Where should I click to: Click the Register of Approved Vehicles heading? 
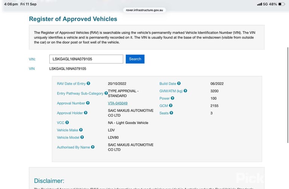tap(73, 19)
